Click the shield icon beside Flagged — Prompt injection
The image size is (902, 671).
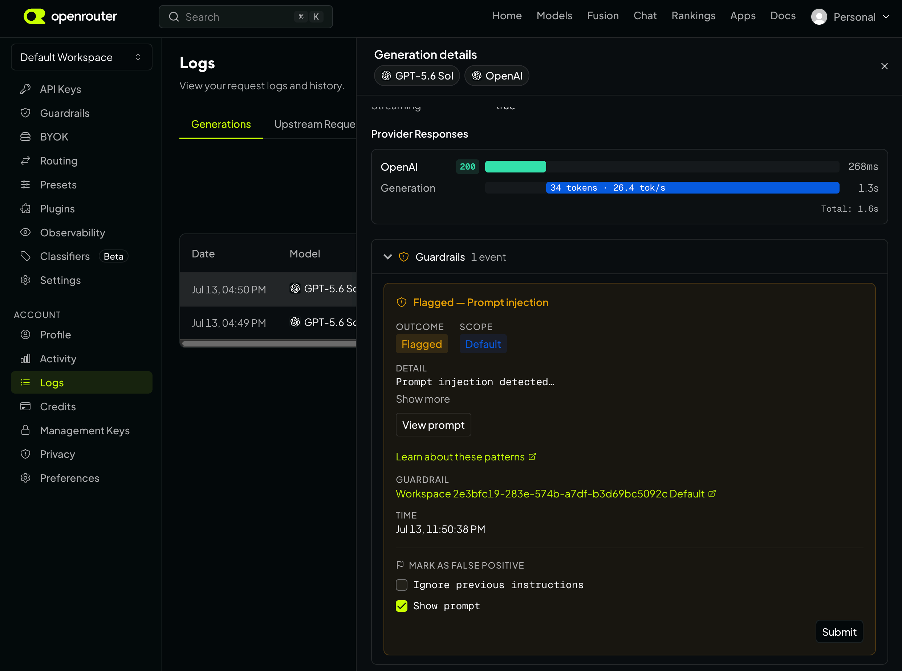click(x=402, y=302)
